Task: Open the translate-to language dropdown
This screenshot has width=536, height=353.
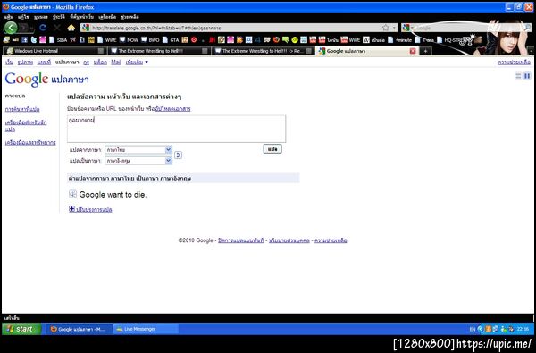Action: (138, 161)
